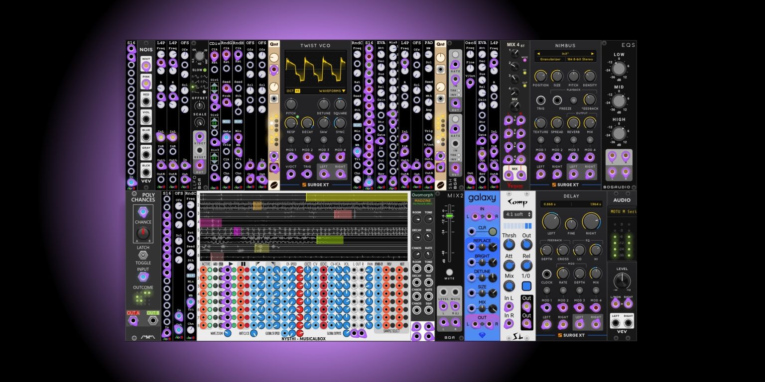Screen dimensions: 765x382
Task: Open the Nimbus Granularizer mode selector
Action: click(x=550, y=59)
